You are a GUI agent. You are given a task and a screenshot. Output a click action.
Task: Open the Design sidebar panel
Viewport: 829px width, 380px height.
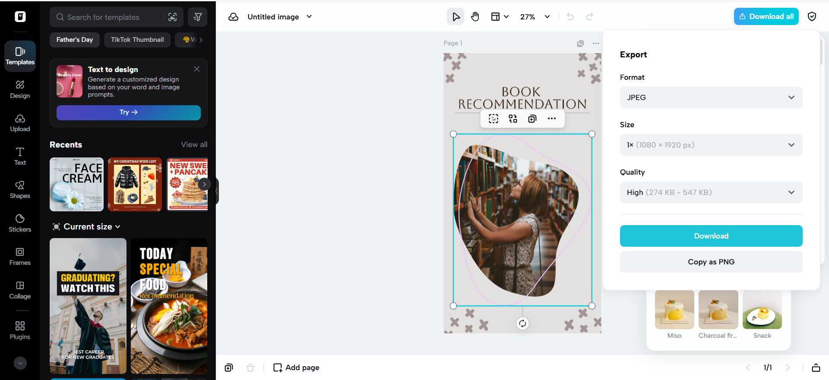pos(20,90)
